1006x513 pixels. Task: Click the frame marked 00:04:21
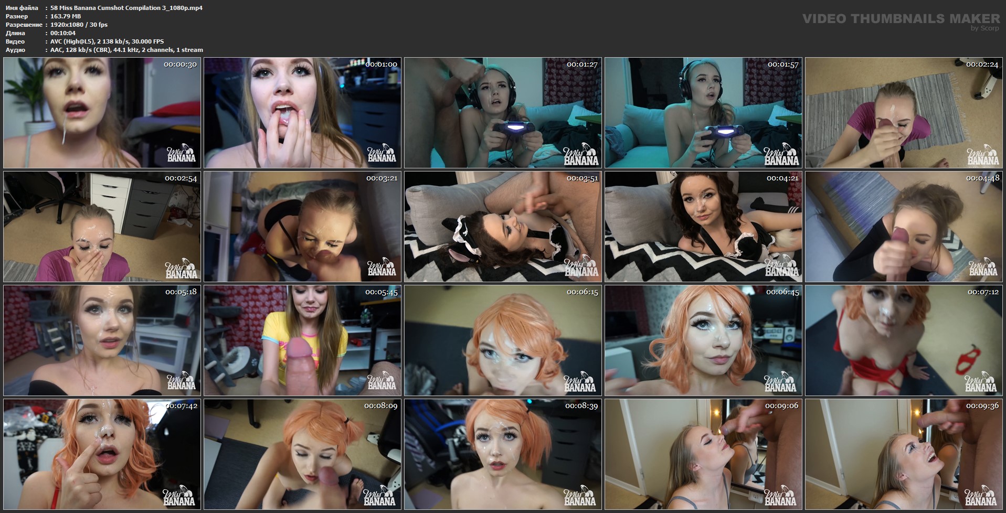[x=703, y=227]
